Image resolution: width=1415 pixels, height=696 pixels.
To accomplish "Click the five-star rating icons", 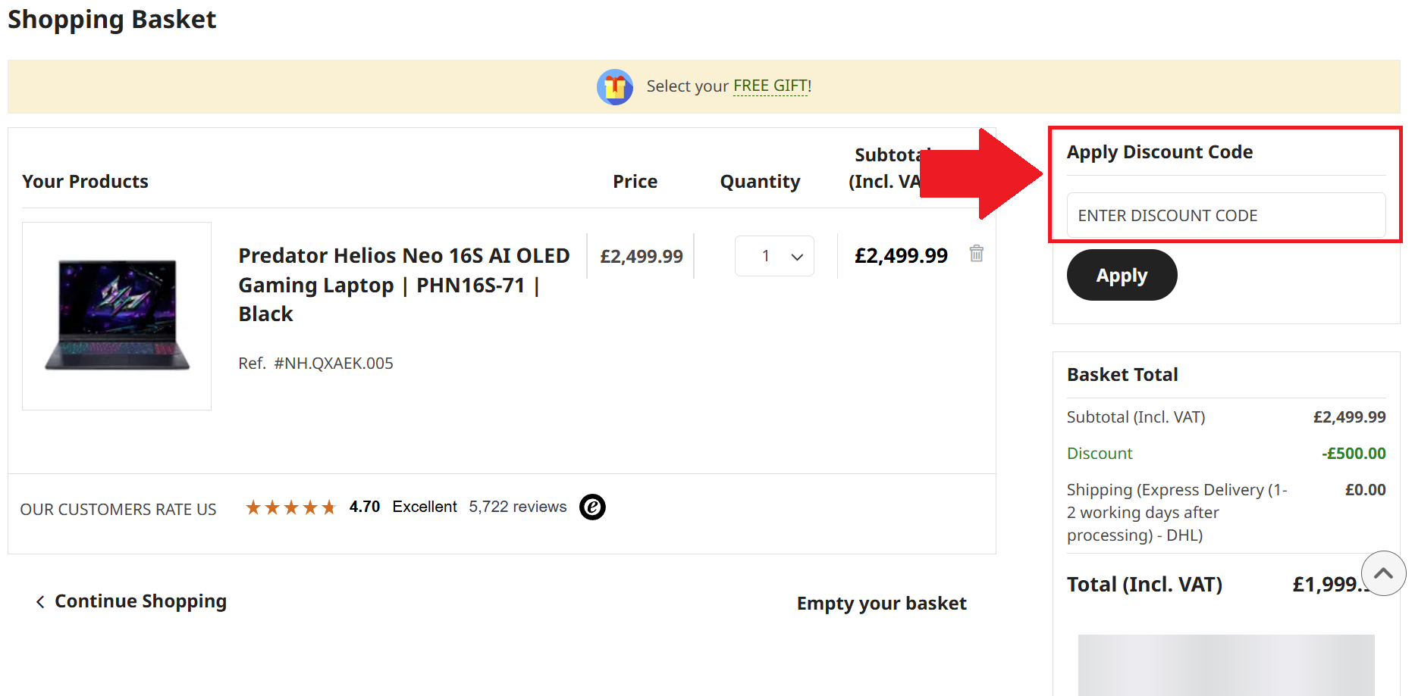I will point(290,507).
